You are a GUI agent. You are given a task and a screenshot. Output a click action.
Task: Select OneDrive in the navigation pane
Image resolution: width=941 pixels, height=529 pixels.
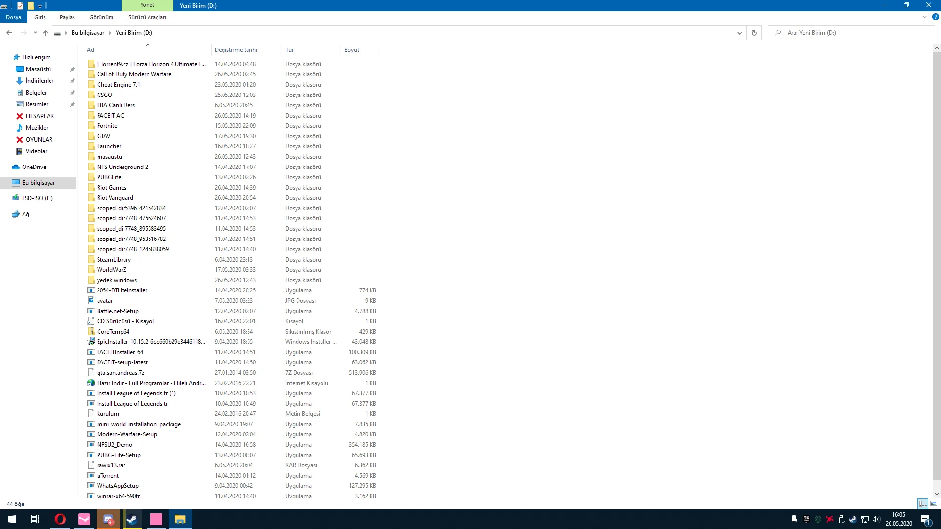coord(34,167)
